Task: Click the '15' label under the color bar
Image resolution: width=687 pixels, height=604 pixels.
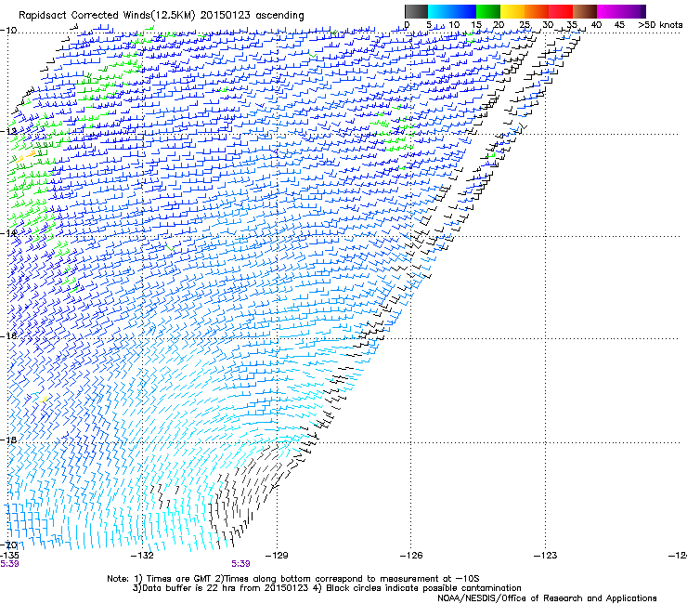Action: coord(476,25)
